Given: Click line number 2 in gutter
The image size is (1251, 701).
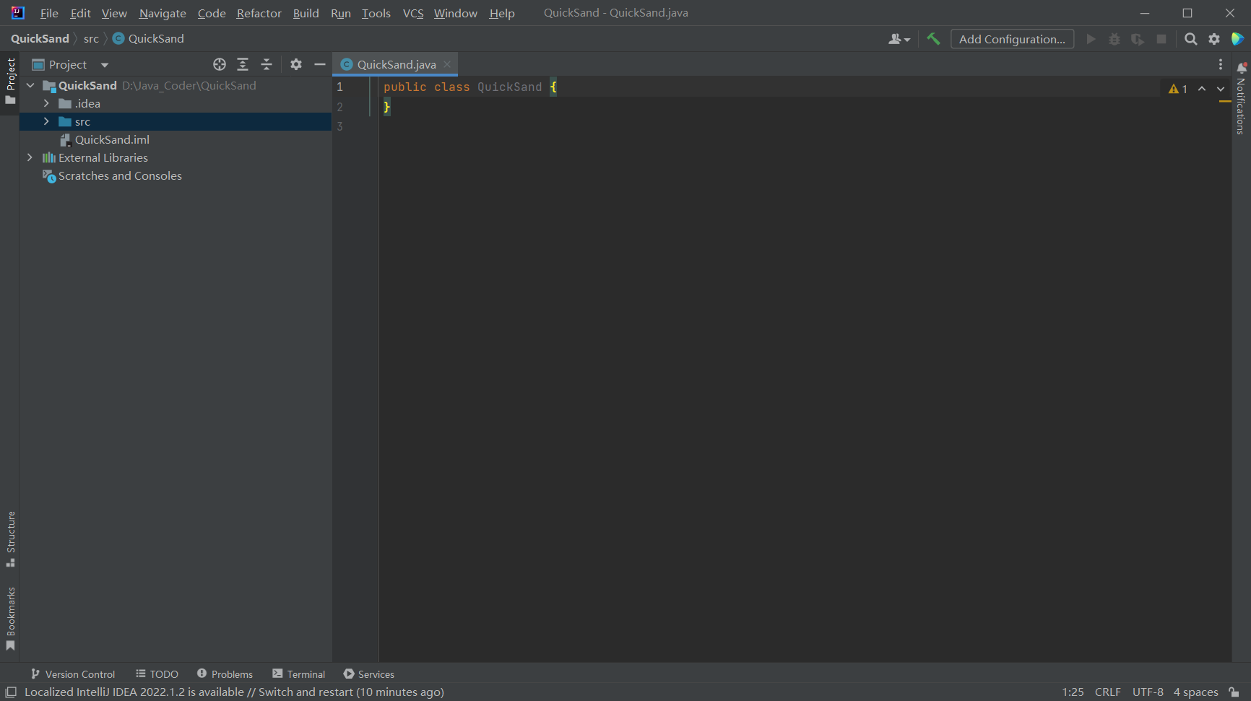Looking at the screenshot, I should click(x=339, y=107).
